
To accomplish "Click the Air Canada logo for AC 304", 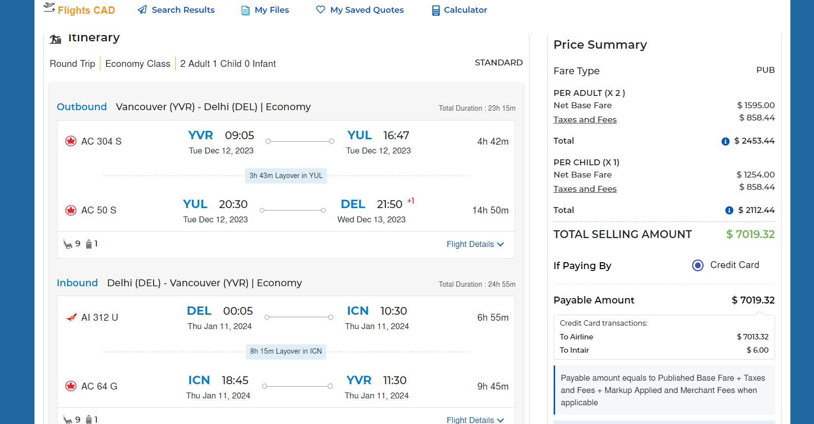I will click(x=71, y=141).
